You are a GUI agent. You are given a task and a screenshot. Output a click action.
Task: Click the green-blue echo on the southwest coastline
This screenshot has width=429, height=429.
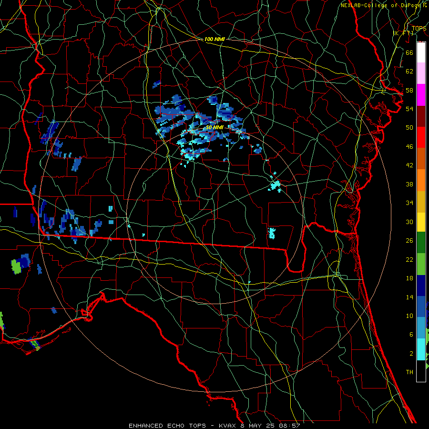click(x=35, y=345)
